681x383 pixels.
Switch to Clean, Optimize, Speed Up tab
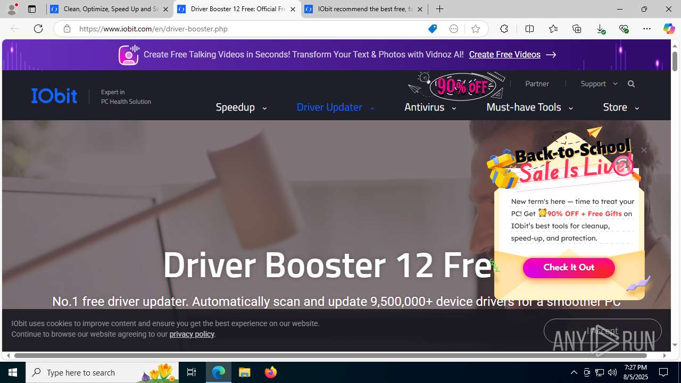[x=110, y=9]
